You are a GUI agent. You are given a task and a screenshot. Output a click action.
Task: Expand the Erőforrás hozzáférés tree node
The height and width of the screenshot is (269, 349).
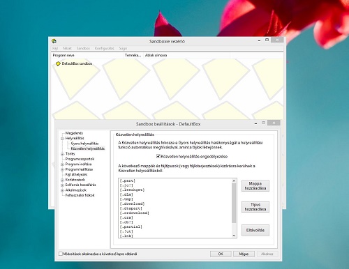[62, 185]
